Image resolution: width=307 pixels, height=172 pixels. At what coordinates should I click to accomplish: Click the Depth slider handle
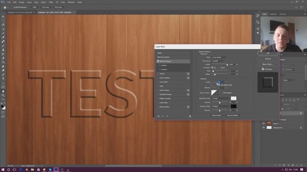click(x=227, y=64)
